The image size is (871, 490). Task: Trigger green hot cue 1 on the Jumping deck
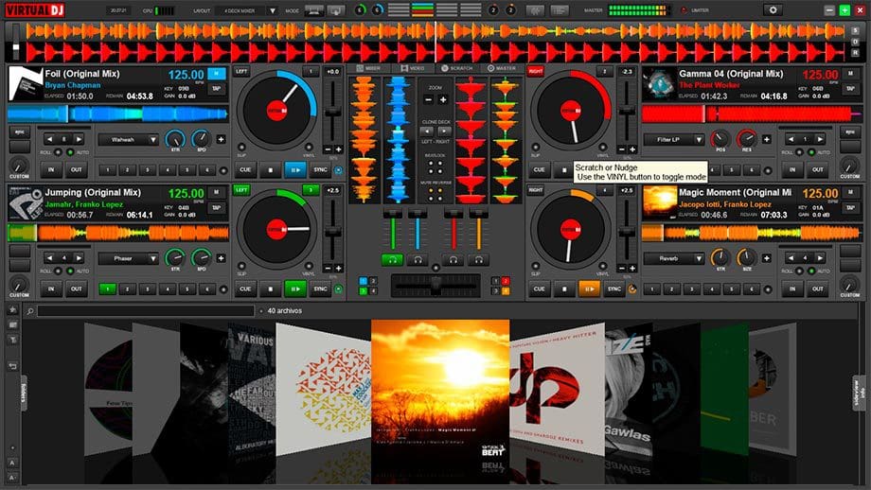click(x=107, y=289)
